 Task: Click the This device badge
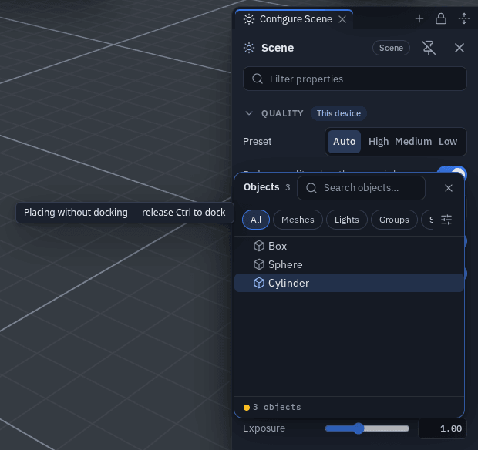[x=338, y=113]
